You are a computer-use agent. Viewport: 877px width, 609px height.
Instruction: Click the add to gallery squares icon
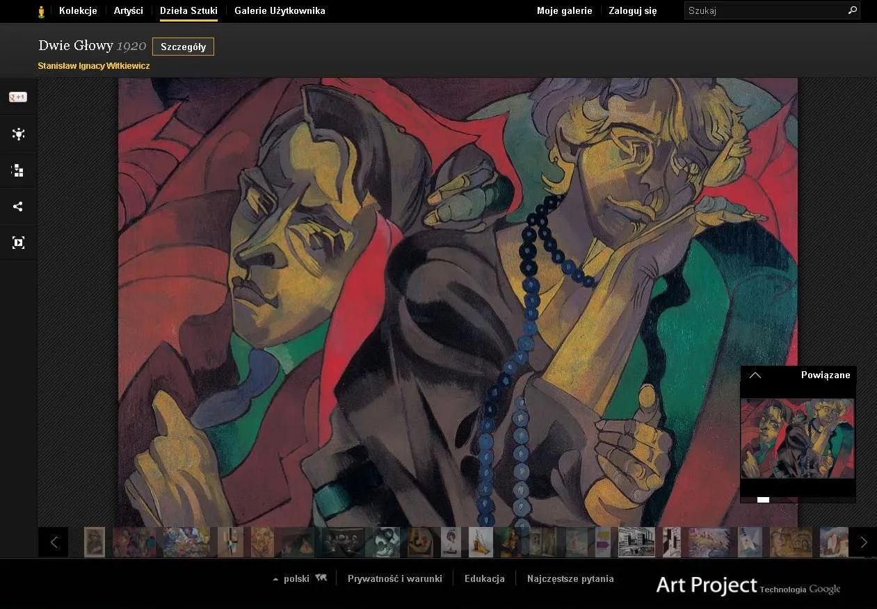click(18, 170)
